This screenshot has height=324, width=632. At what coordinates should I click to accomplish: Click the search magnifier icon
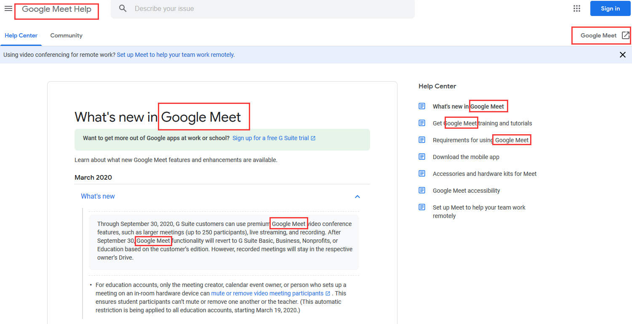pos(123,8)
